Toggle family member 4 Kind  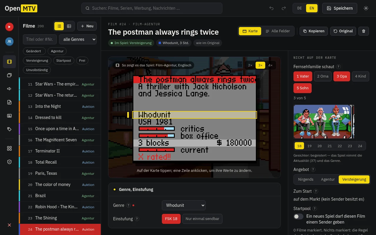[x=360, y=76]
